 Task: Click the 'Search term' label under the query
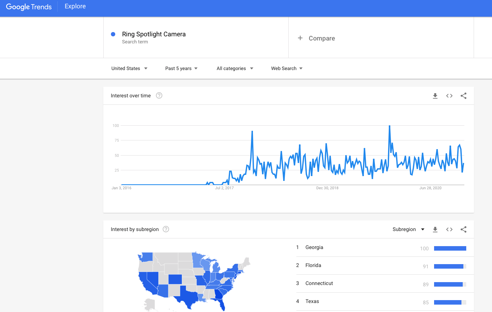coord(135,42)
